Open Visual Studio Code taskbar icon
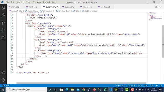This screenshot has height=92, width=164. pyautogui.click(x=110, y=90)
